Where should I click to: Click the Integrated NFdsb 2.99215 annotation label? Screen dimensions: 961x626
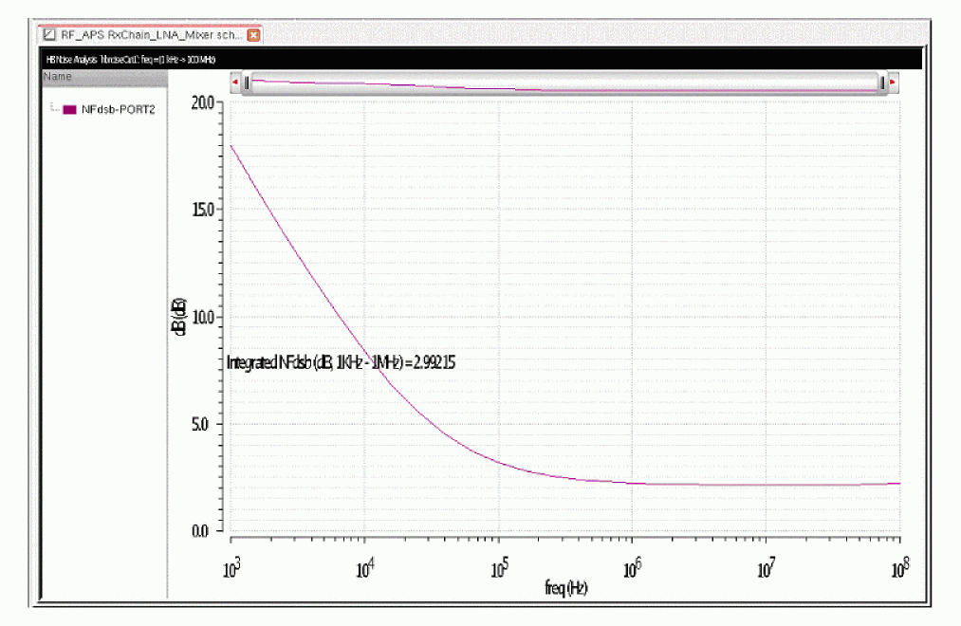click(341, 362)
